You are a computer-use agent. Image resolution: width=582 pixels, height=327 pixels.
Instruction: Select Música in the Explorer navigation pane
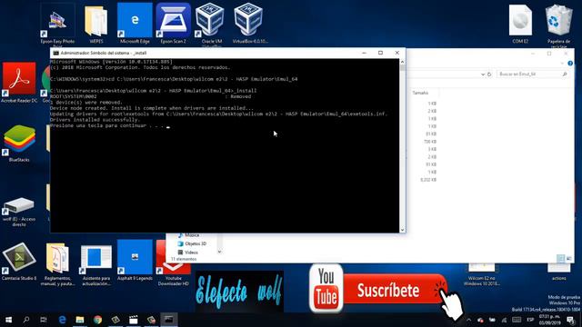pos(192,235)
